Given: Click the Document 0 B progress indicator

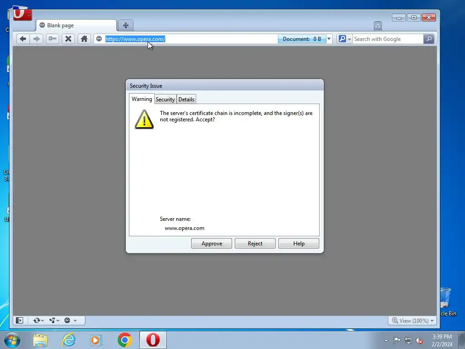Looking at the screenshot, I should click(302, 39).
